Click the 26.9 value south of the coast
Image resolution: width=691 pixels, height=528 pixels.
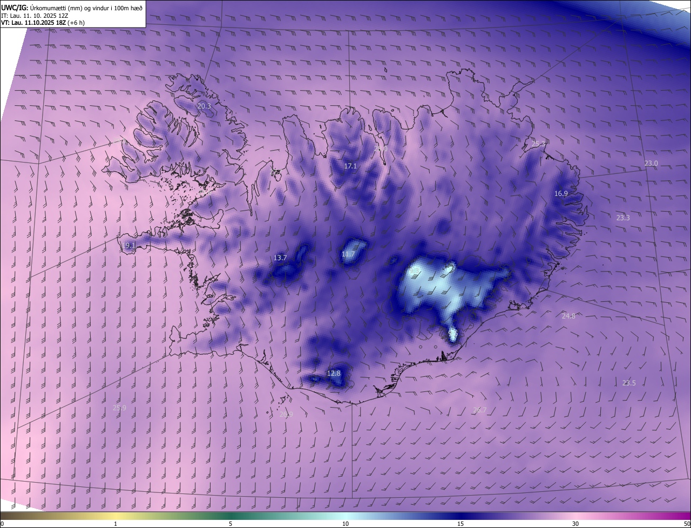tap(286, 415)
